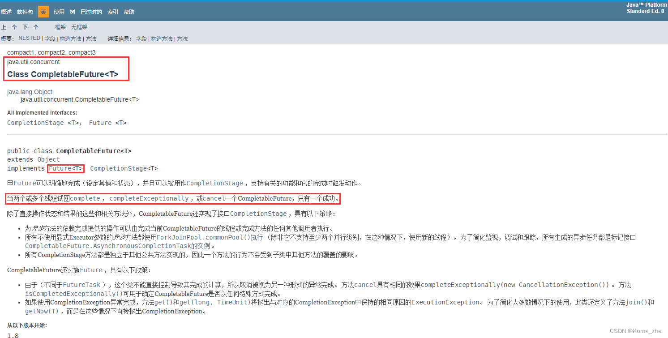The width and height of the screenshot is (668, 338).
Task: Open Future under All Implemented Interfaces
Action: (x=100, y=123)
